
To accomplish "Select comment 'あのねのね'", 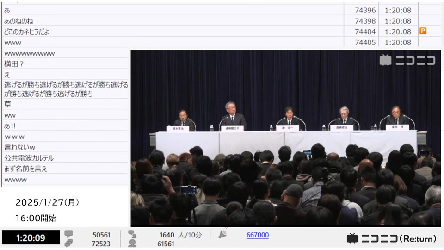I will tap(18, 21).
